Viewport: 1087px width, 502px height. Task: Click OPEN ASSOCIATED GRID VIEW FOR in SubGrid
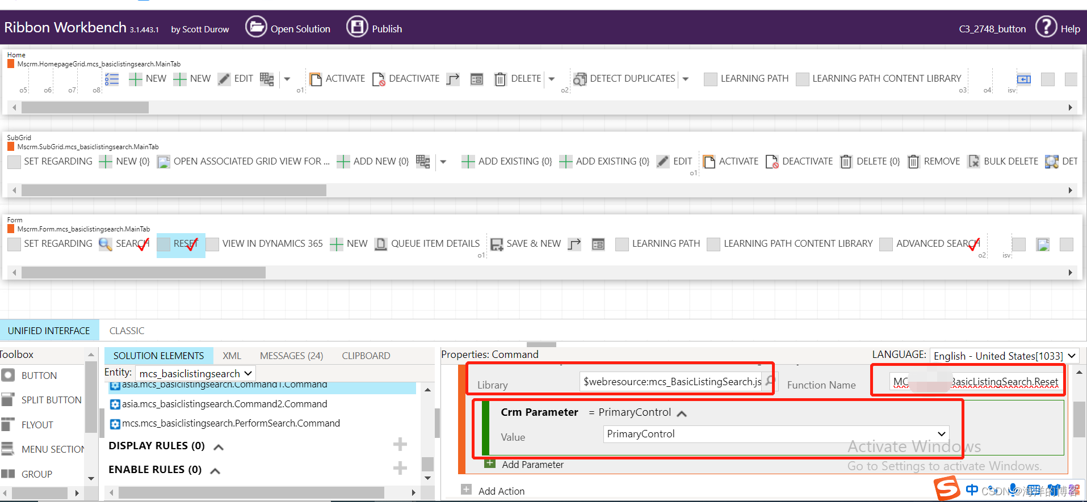(x=244, y=162)
